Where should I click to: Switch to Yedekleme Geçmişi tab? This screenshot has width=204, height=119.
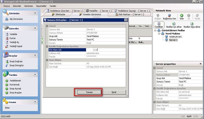[132, 11]
